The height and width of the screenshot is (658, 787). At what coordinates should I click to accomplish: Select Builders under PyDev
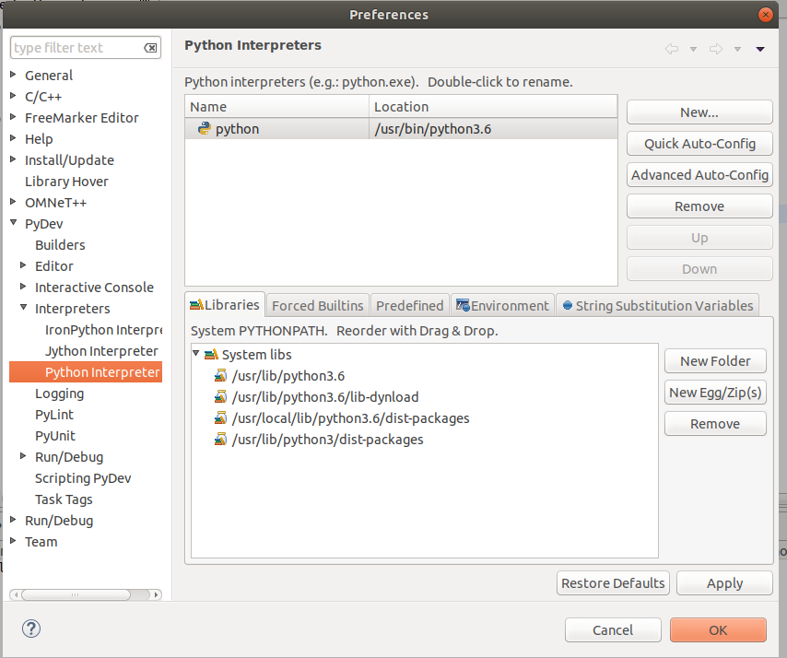60,244
